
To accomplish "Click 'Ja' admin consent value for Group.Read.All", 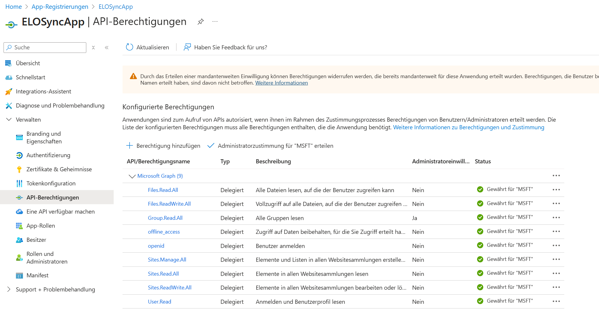I will tap(415, 218).
